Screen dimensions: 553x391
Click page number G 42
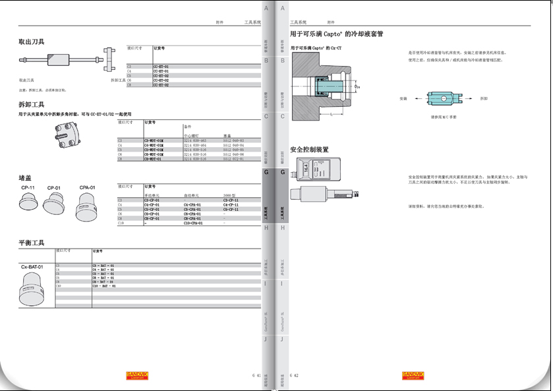tap(294, 375)
